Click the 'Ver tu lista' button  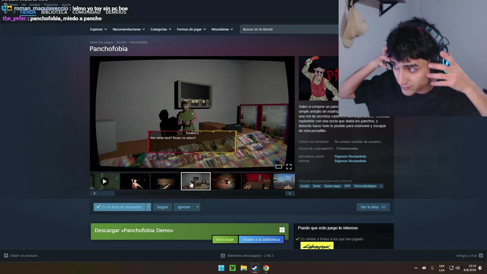pos(373,207)
